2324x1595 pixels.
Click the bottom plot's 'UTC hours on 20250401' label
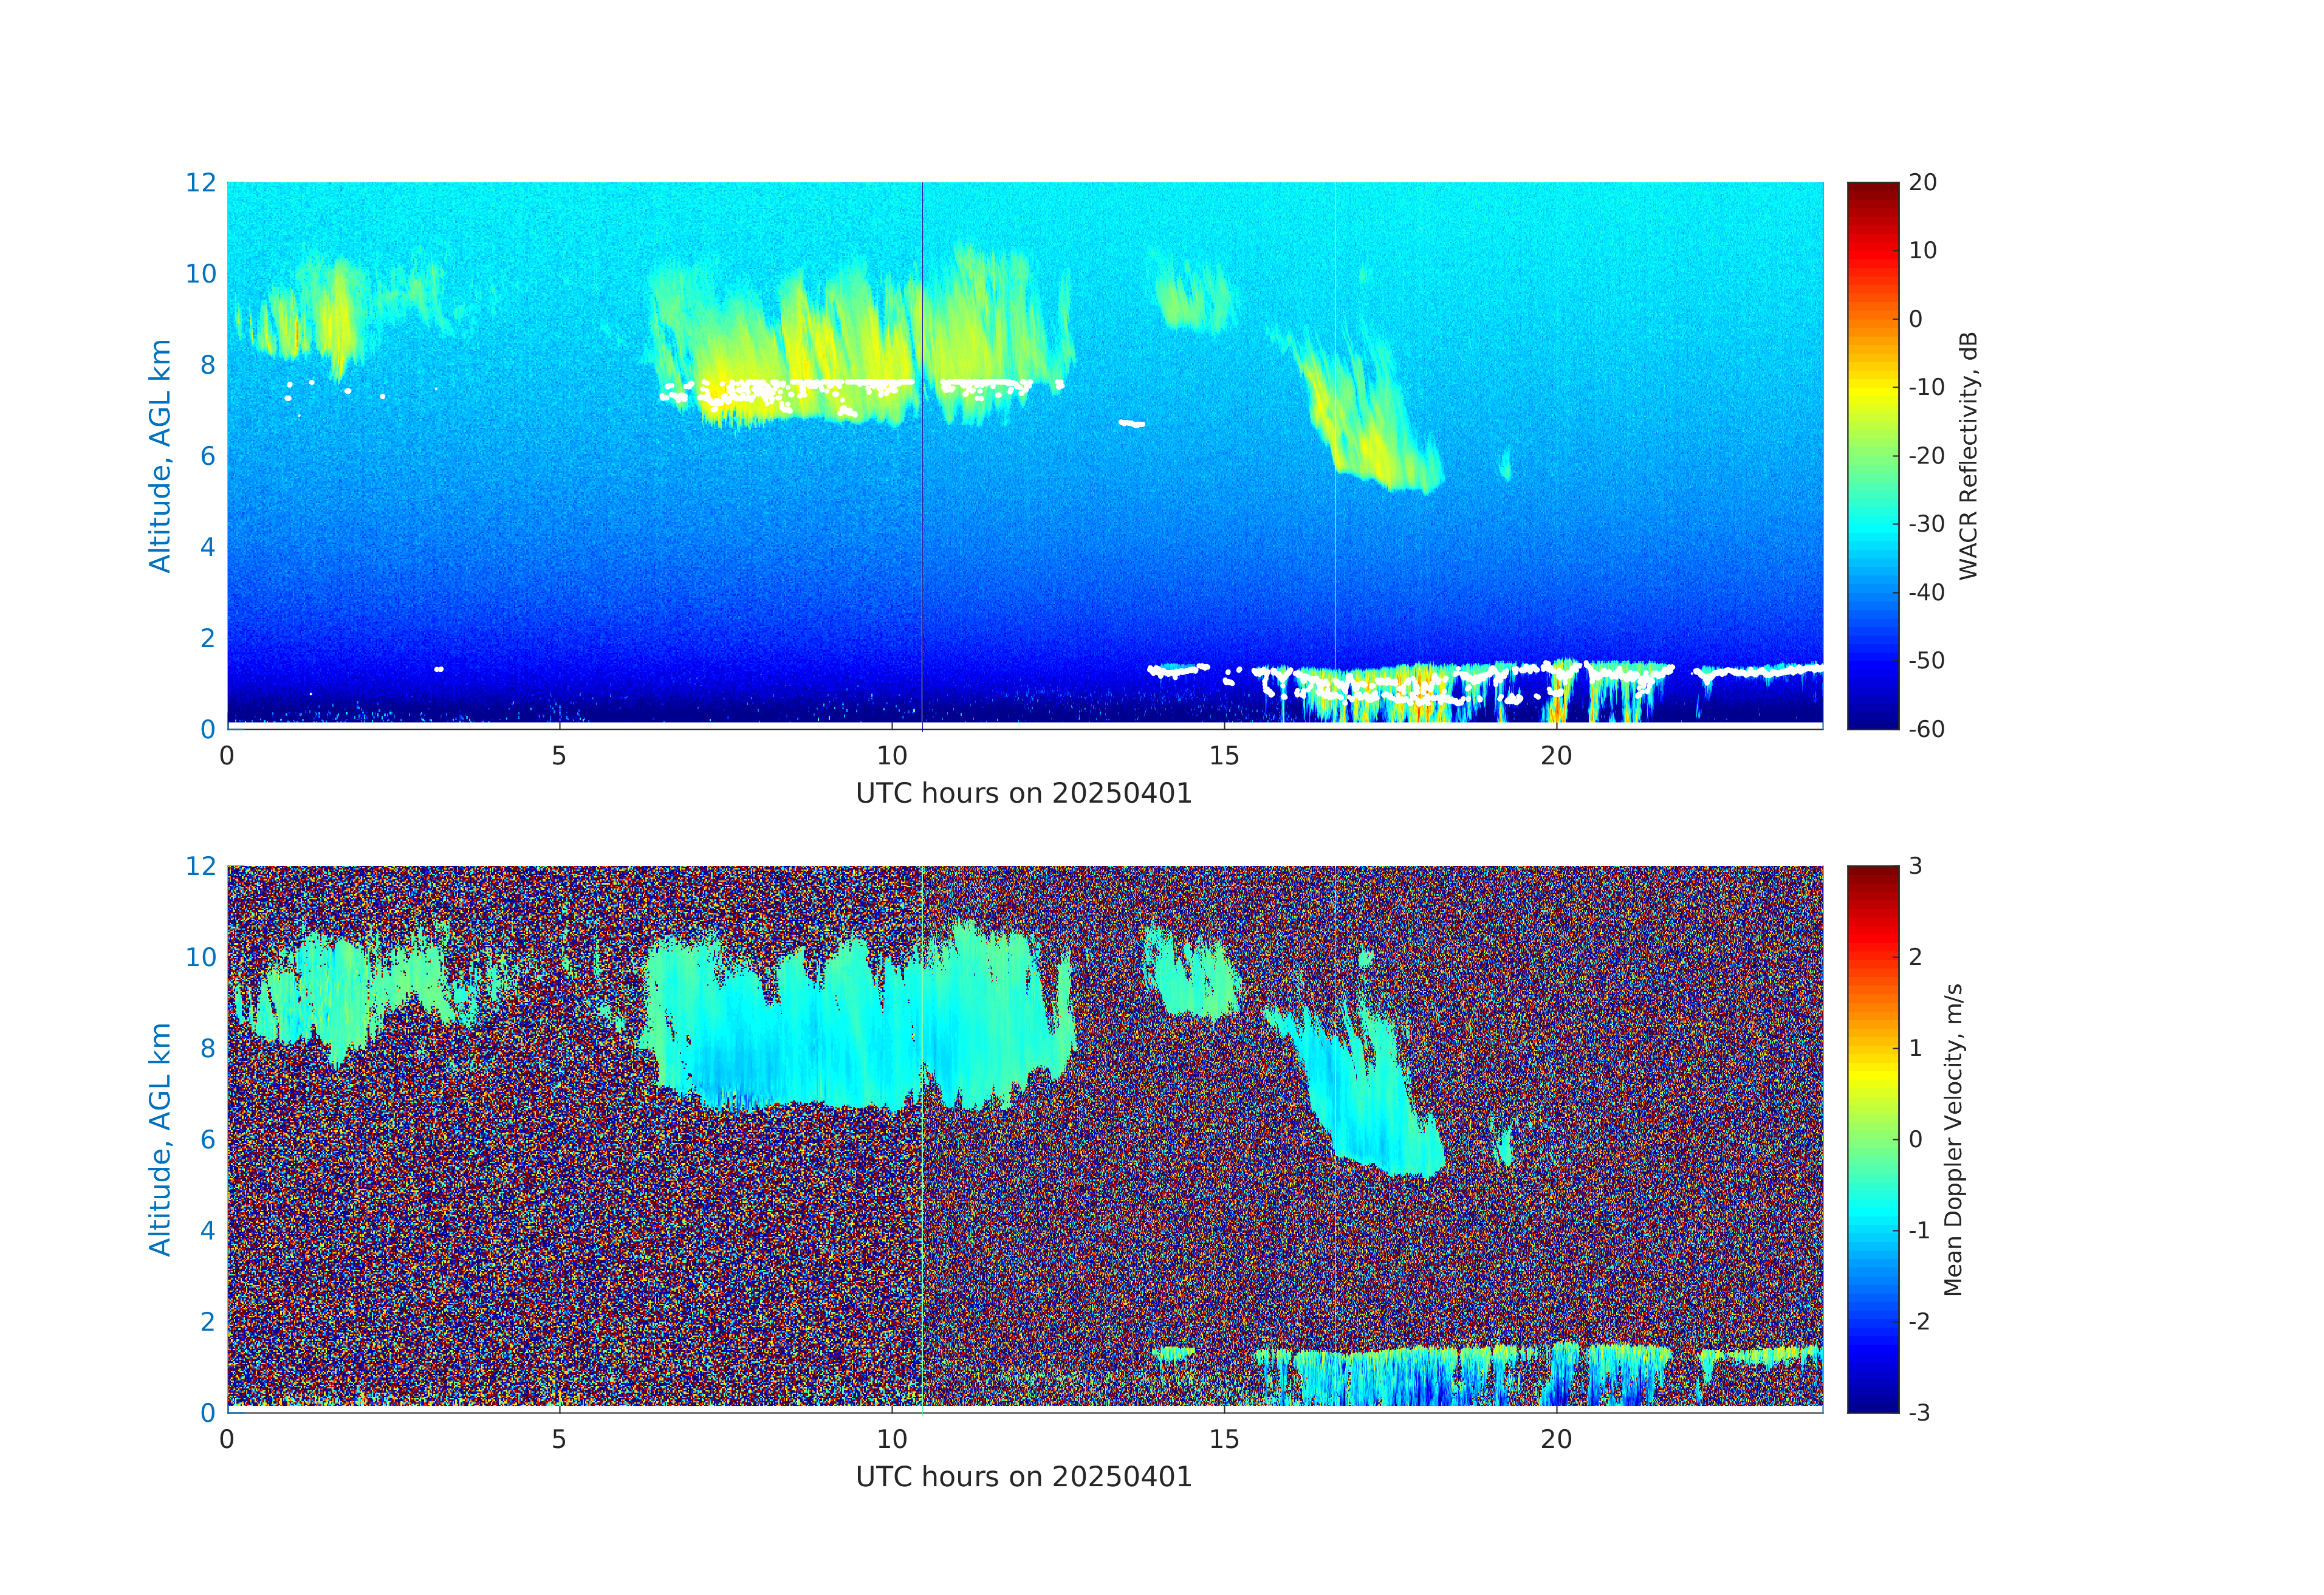[1023, 1477]
